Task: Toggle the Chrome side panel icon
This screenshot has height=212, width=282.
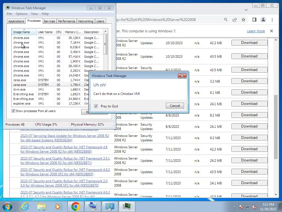Action: pyautogui.click(x=254, y=20)
